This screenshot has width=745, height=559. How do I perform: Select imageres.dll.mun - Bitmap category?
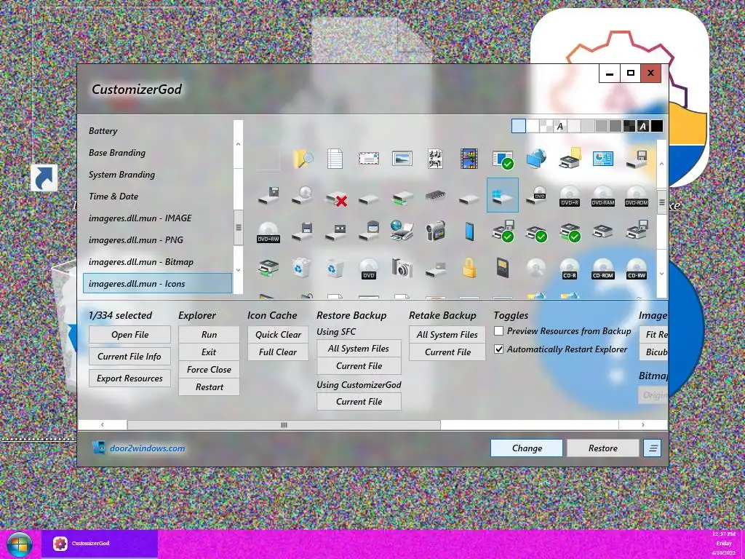point(157,262)
